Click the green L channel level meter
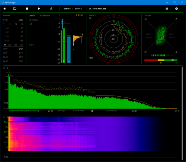 coord(61,46)
